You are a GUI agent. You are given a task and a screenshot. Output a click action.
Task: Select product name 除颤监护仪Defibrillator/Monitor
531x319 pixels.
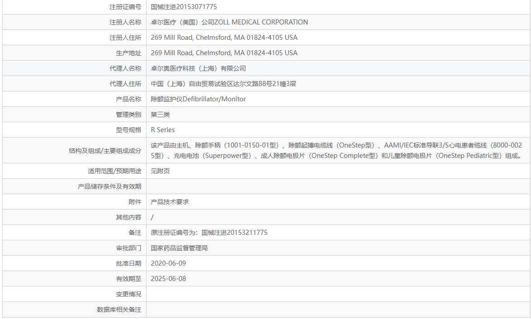198,99
